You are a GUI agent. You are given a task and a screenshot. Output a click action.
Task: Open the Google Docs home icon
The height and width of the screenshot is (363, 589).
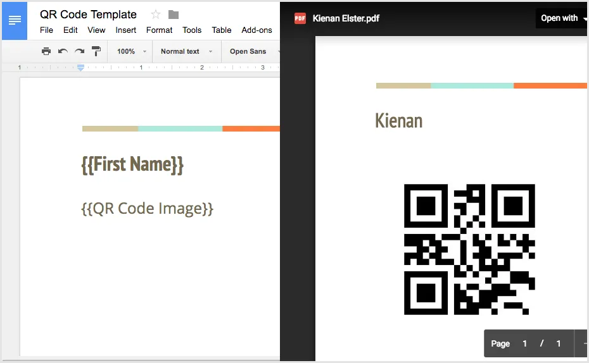coord(15,21)
